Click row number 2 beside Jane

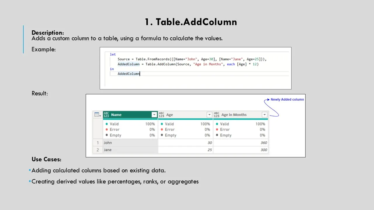[98, 150]
